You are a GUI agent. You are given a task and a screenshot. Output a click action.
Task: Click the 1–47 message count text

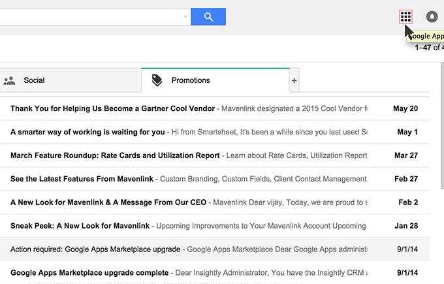pyautogui.click(x=429, y=48)
